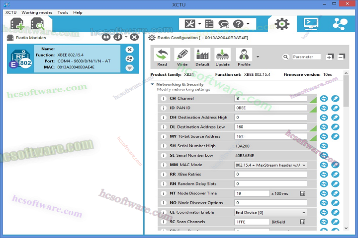Click the frames log list icon

point(209,24)
